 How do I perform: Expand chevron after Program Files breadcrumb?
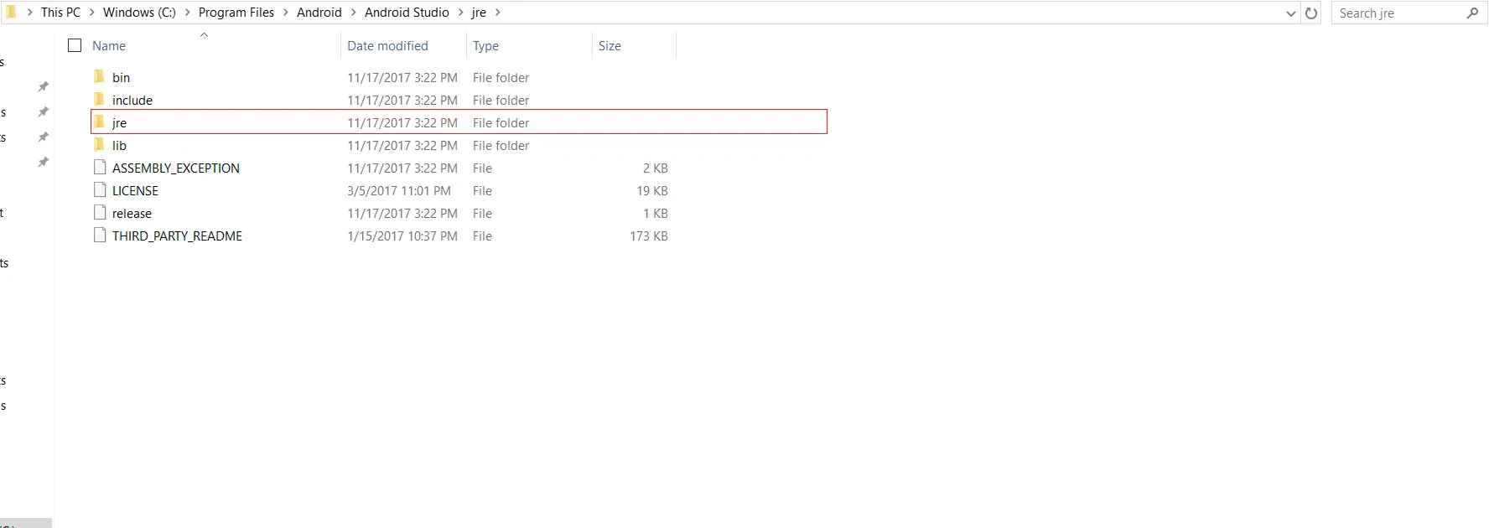(x=286, y=13)
